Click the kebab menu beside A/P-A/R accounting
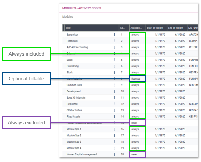Viewport: 201px width, 162px height. point(114,47)
